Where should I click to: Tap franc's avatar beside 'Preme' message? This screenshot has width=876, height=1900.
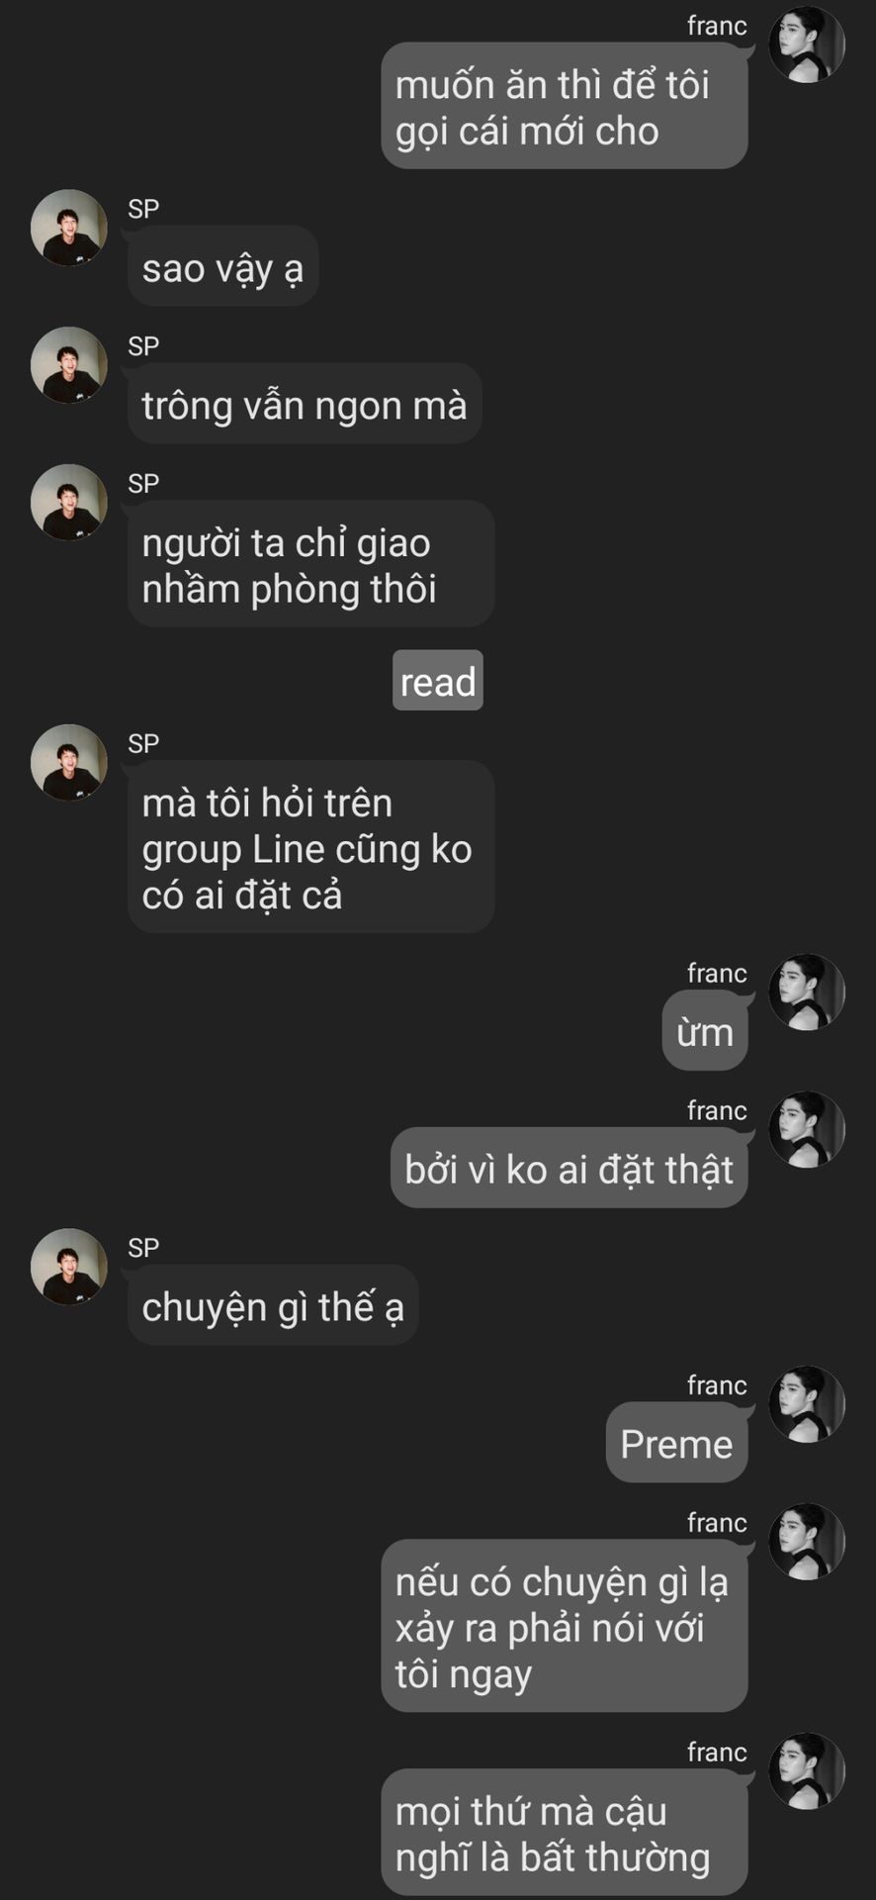pyautogui.click(x=807, y=1404)
